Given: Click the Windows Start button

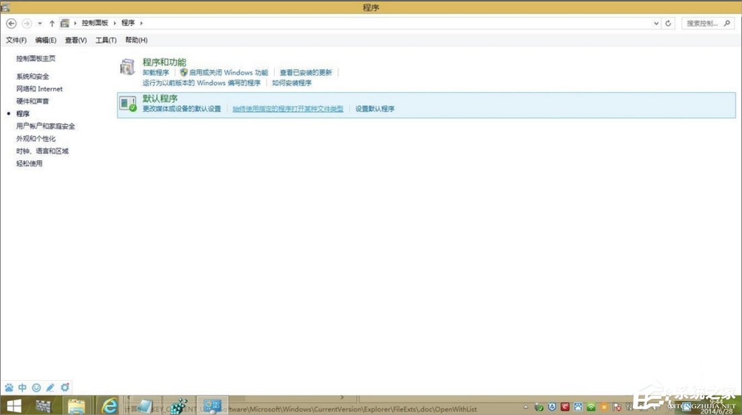Looking at the screenshot, I should coord(13,405).
